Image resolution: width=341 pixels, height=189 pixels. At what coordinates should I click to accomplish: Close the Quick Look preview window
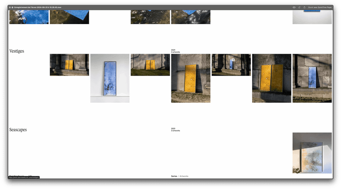coord(9,8)
